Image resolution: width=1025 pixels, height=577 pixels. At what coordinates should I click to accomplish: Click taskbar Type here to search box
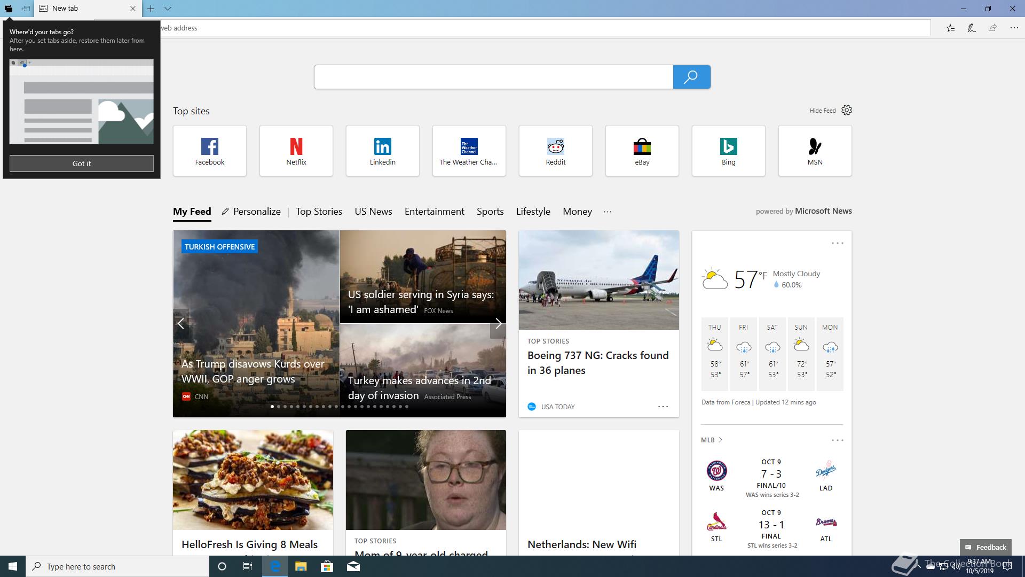(117, 566)
